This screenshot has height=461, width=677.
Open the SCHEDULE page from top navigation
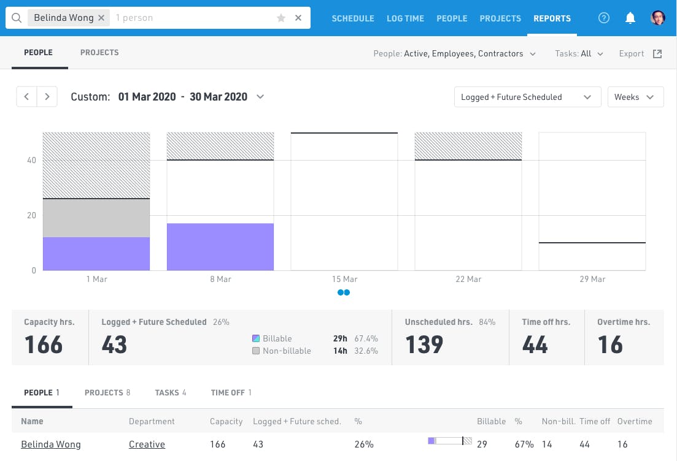pyautogui.click(x=352, y=18)
